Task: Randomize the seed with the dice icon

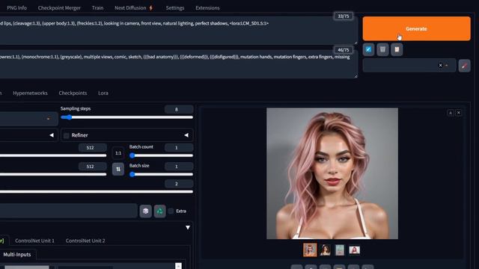Action: pos(146,211)
